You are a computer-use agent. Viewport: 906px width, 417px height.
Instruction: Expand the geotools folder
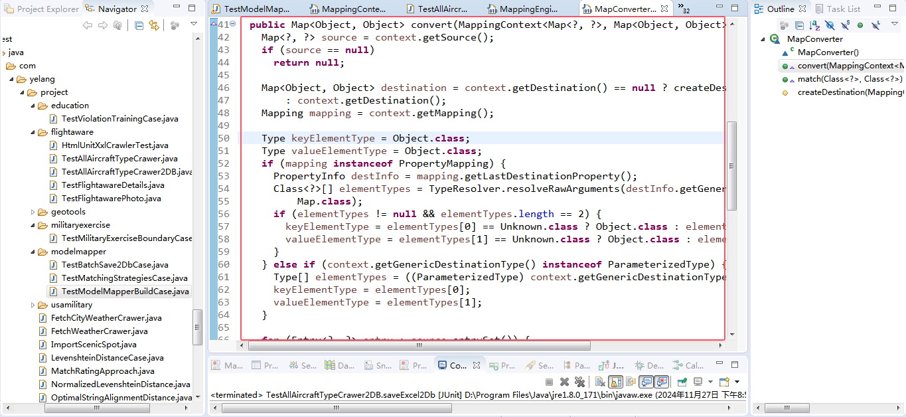coord(34,212)
